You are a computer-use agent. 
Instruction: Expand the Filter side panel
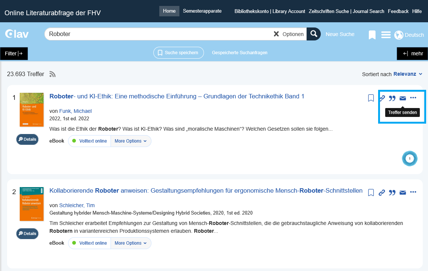coord(14,53)
